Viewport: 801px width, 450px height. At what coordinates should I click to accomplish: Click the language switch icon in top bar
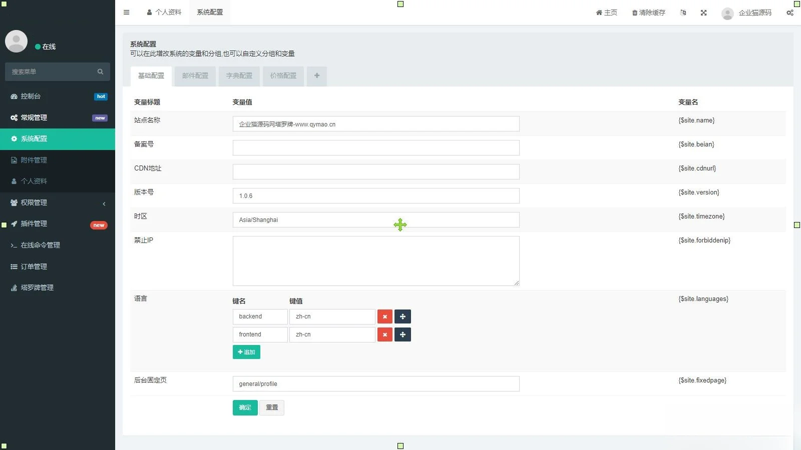683,12
